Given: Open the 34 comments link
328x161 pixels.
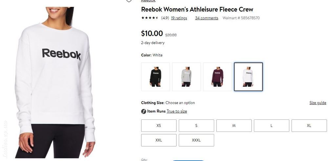Looking at the screenshot, I should [x=207, y=18].
